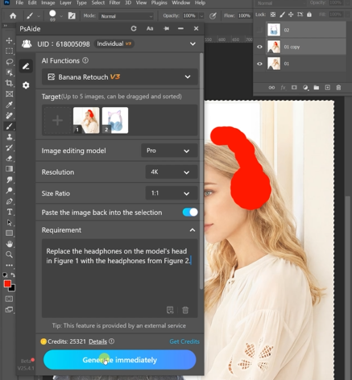Open PsAide edit pencil tab
Screen dimensions: 352x380
(x=26, y=66)
